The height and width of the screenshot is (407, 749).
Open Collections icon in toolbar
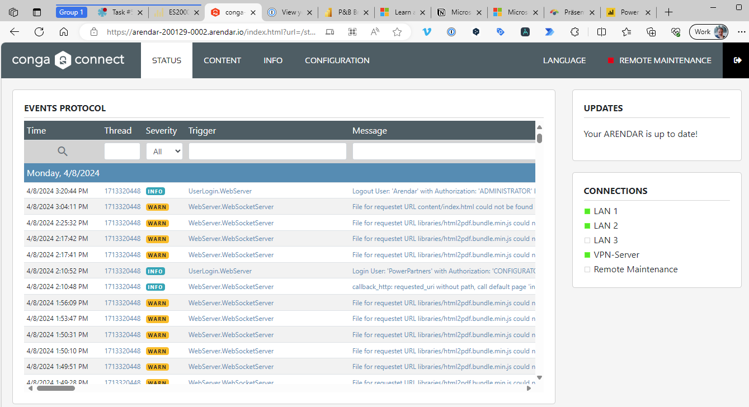pyautogui.click(x=651, y=32)
